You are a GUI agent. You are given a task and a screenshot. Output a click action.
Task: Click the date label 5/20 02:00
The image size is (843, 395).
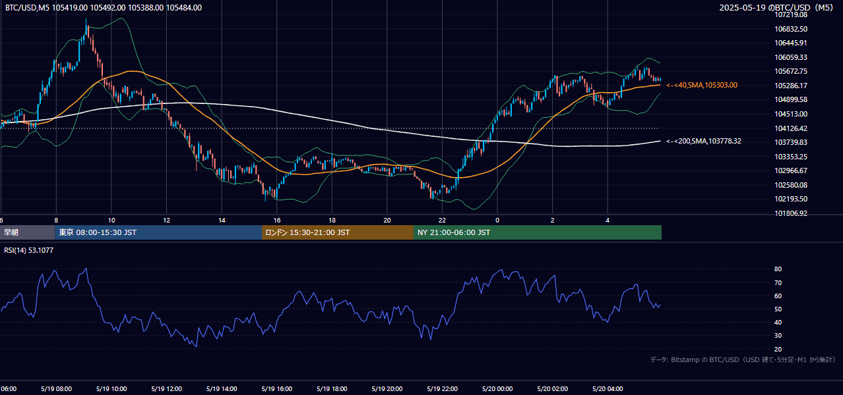tap(552, 389)
